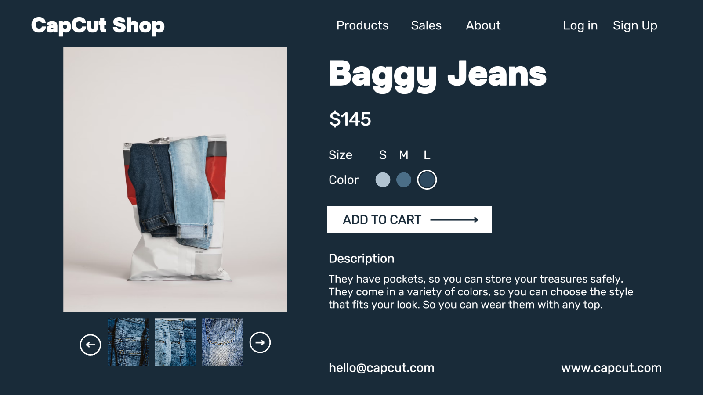The height and width of the screenshot is (395, 703).
Task: Open the middle jeans thumbnail
Action: (x=175, y=342)
